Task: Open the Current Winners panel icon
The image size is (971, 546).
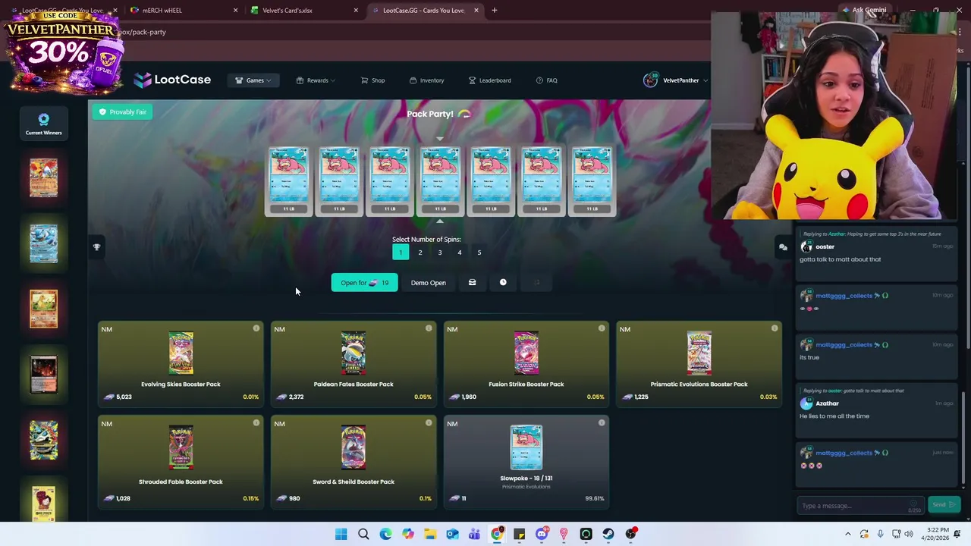Action: [x=43, y=119]
